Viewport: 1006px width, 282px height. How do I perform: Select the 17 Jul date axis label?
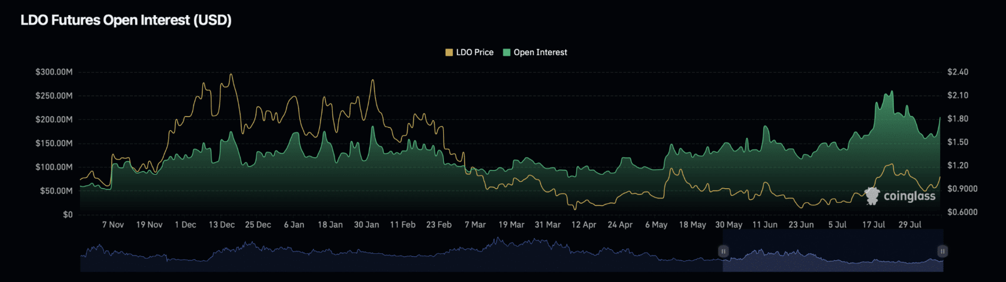click(x=874, y=225)
